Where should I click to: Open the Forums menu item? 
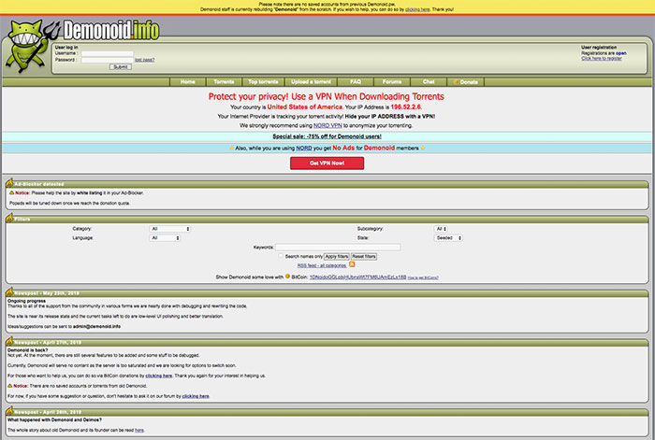point(392,82)
